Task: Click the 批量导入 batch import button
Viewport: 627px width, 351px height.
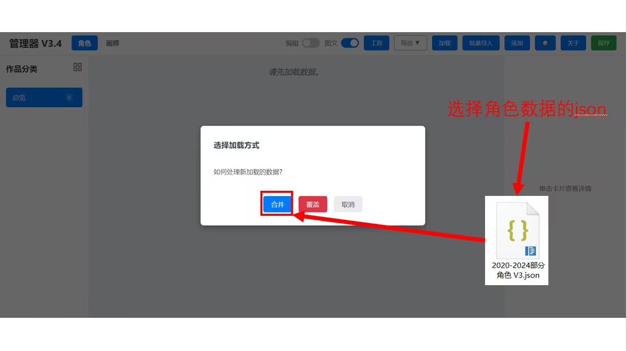Action: [x=480, y=43]
